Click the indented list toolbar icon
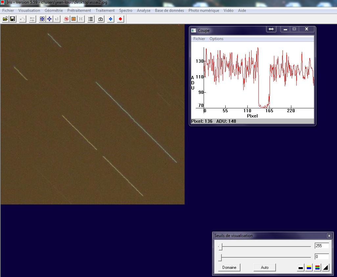 91,19
